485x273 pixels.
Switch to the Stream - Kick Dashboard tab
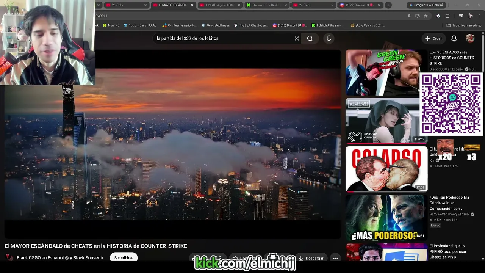tap(267, 5)
